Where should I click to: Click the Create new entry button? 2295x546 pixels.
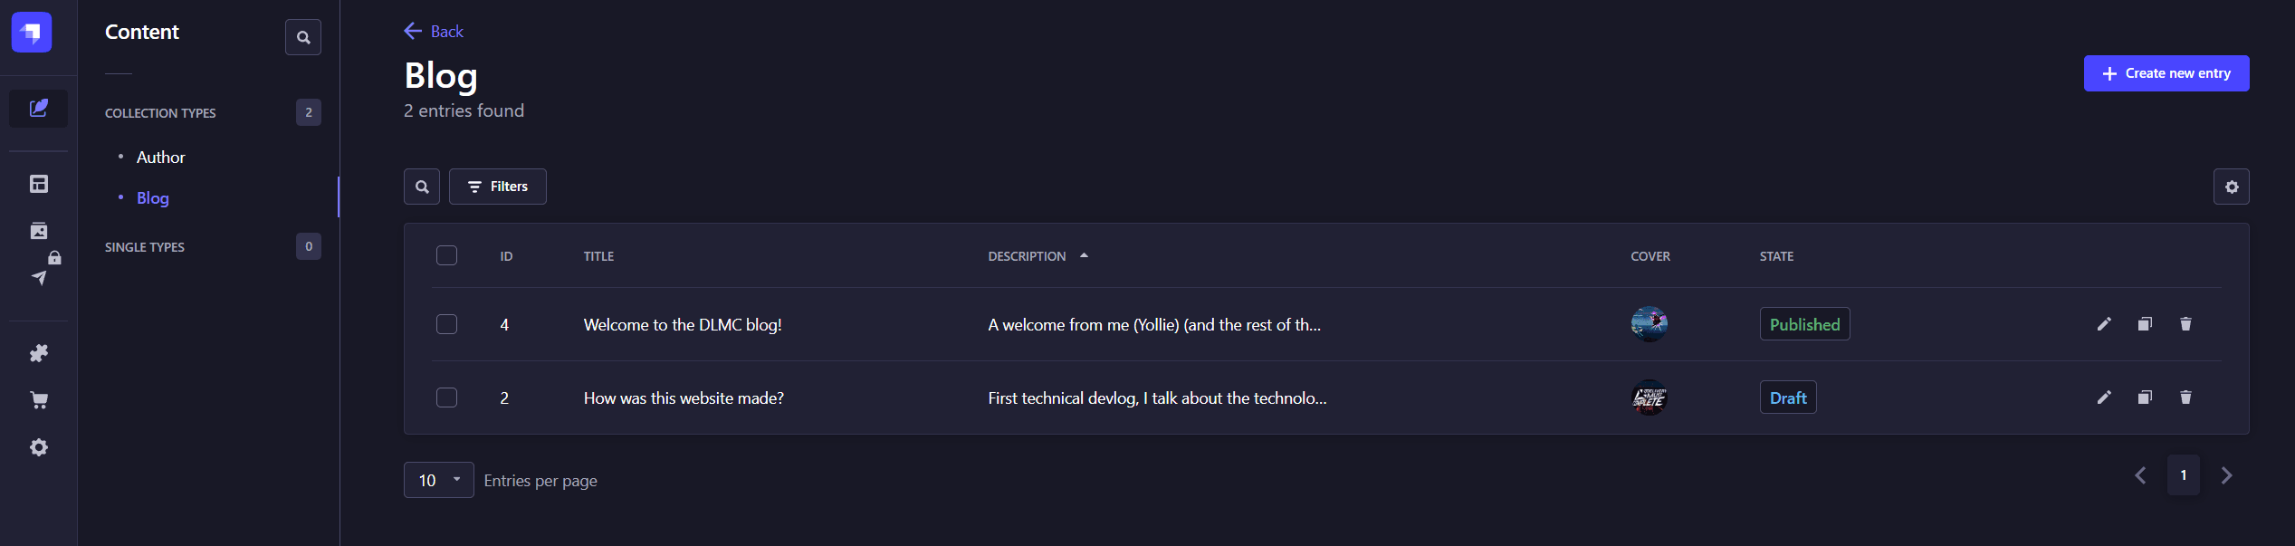[x=2166, y=73]
